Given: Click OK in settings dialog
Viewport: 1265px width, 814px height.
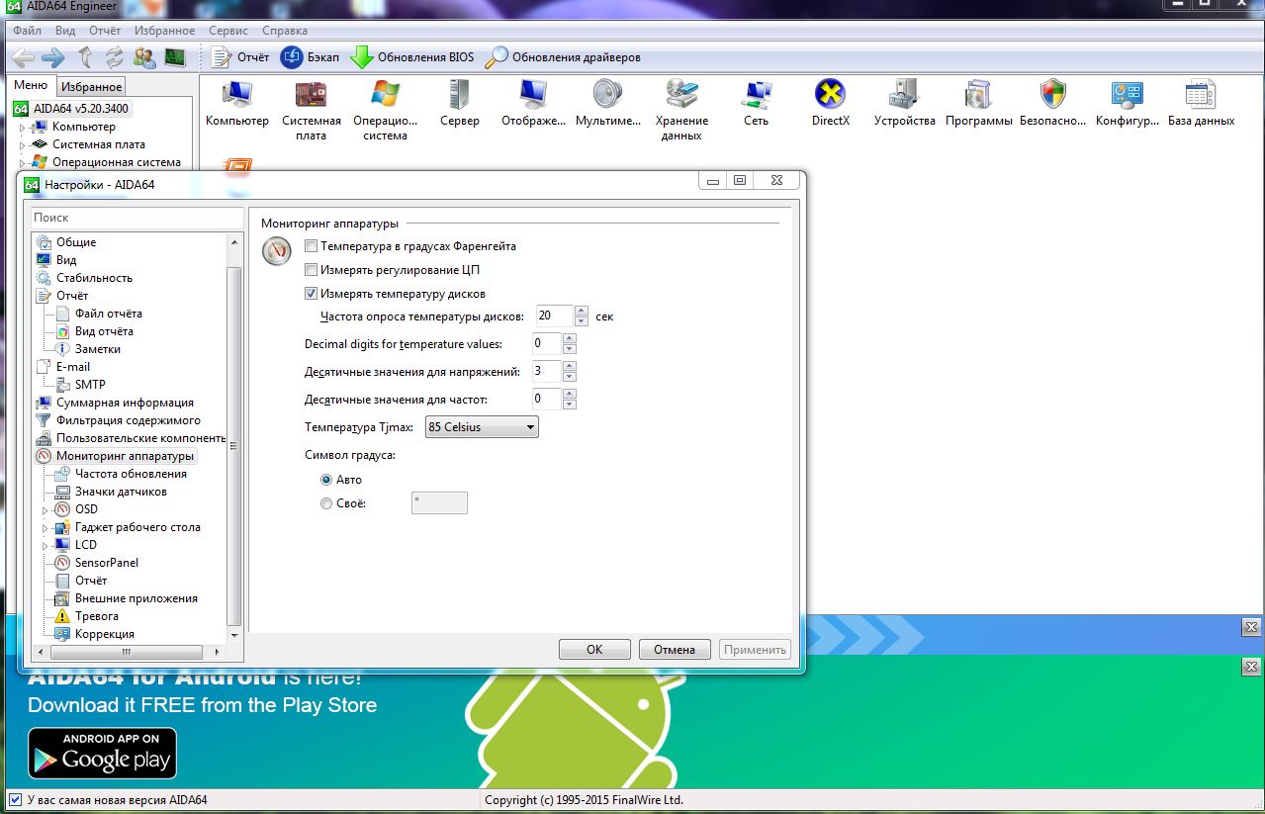Looking at the screenshot, I should point(594,650).
